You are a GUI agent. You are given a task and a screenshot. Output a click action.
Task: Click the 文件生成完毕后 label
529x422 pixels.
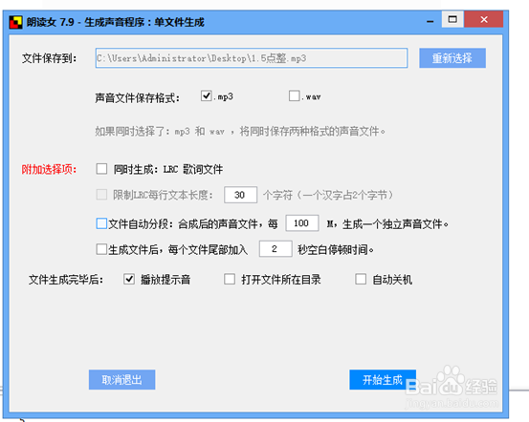[x=66, y=280]
